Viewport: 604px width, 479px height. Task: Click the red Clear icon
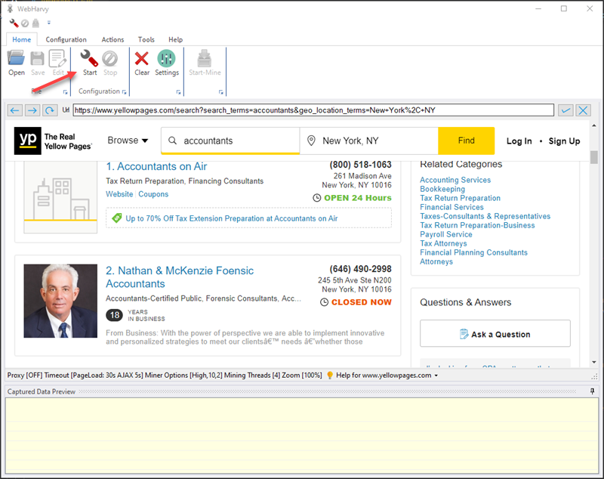point(142,62)
